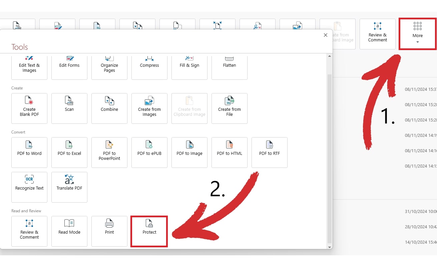This screenshot has height=267, width=437.
Task: Choose the Combine tool
Action: (109, 108)
